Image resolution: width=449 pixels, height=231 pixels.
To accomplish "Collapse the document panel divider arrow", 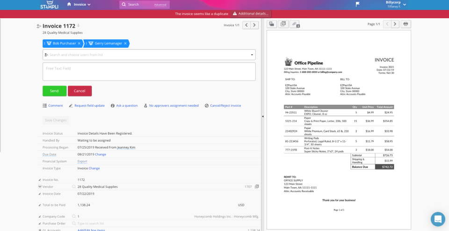I will [x=262, y=116].
